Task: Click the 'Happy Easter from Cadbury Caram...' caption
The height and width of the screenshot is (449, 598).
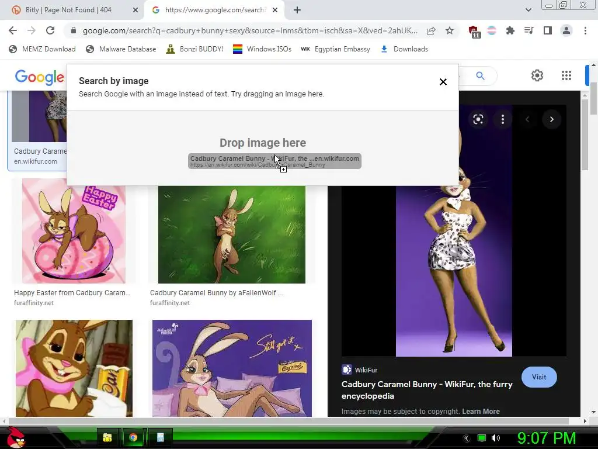Action: click(x=72, y=293)
